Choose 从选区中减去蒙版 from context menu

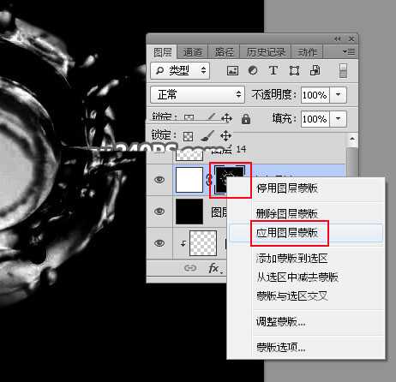(x=306, y=278)
